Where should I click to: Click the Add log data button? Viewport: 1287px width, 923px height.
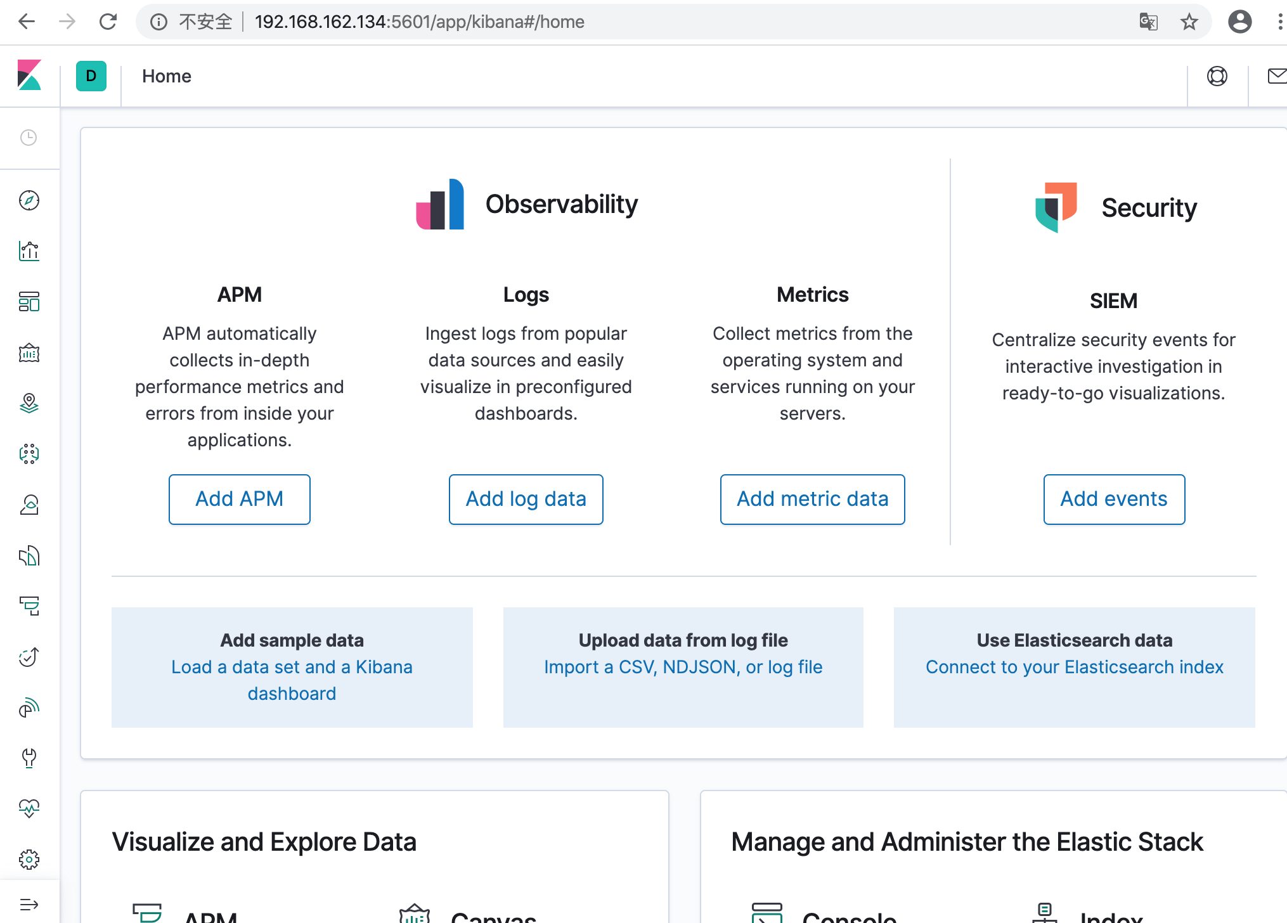click(x=526, y=500)
